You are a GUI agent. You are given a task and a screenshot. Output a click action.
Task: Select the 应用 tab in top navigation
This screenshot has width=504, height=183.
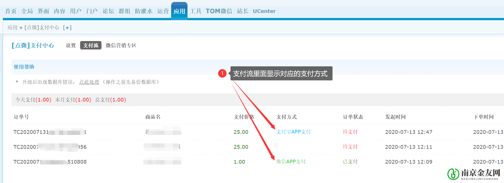click(x=179, y=11)
